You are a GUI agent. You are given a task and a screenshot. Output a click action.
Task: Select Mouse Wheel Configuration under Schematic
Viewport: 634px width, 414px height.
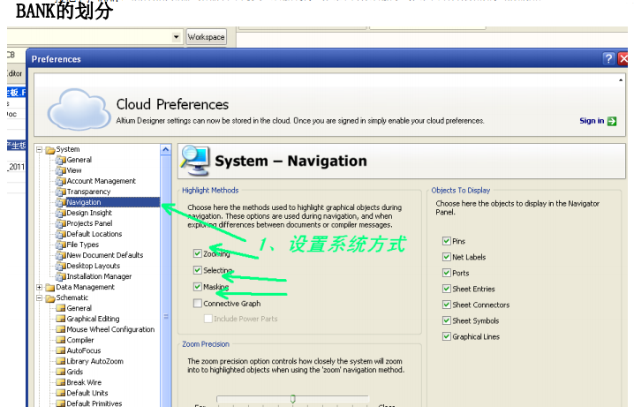point(110,329)
